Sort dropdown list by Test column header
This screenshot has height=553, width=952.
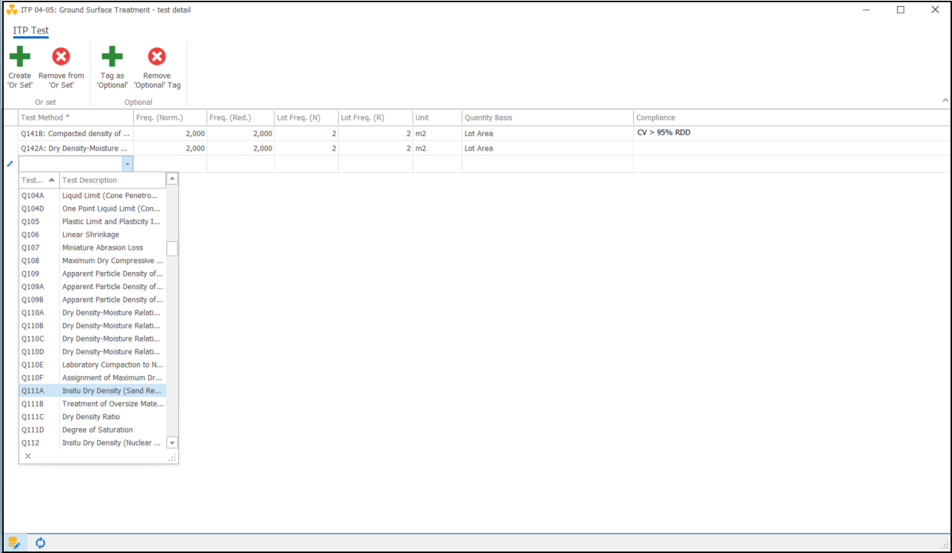point(39,180)
